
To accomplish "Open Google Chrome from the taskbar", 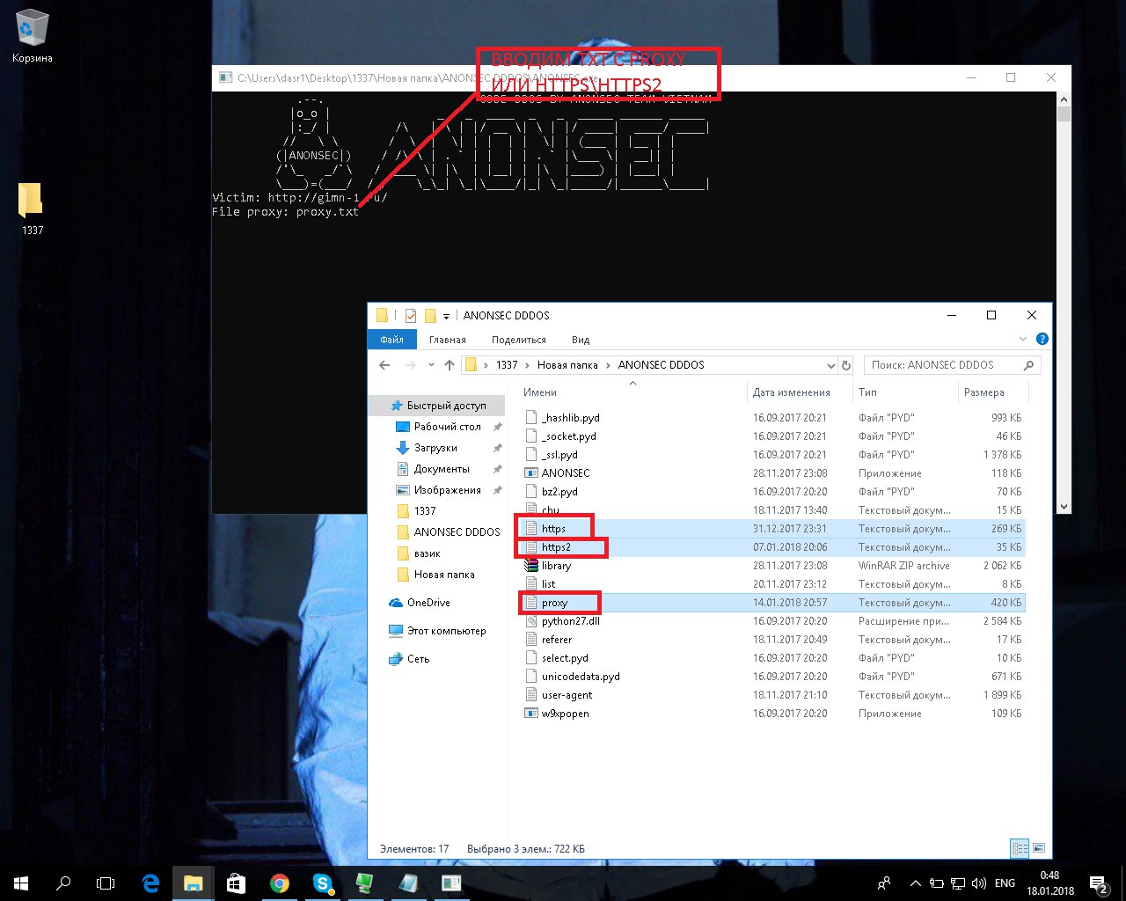I will point(280,883).
